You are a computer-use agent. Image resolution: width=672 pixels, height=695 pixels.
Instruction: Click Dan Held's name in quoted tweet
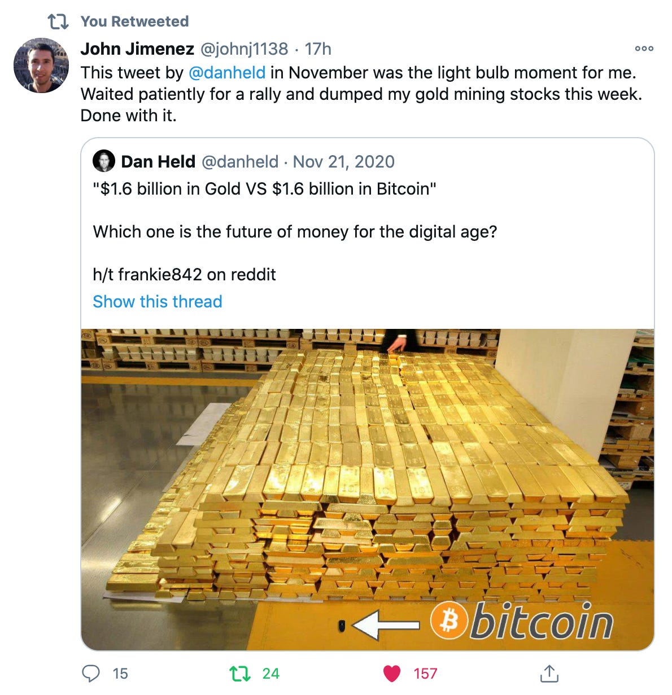(158, 162)
